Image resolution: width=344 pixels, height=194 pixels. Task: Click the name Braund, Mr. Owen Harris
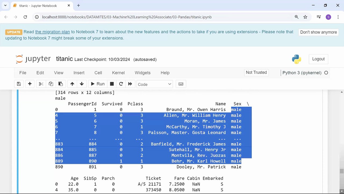pyautogui.click(x=196, y=110)
